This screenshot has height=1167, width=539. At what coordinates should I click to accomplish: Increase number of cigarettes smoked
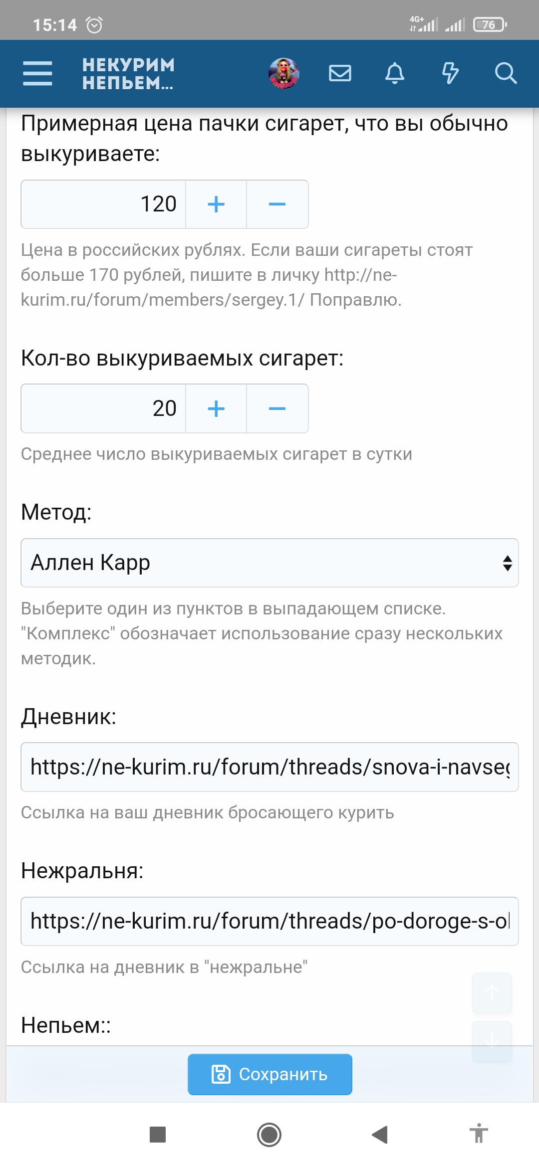click(216, 409)
